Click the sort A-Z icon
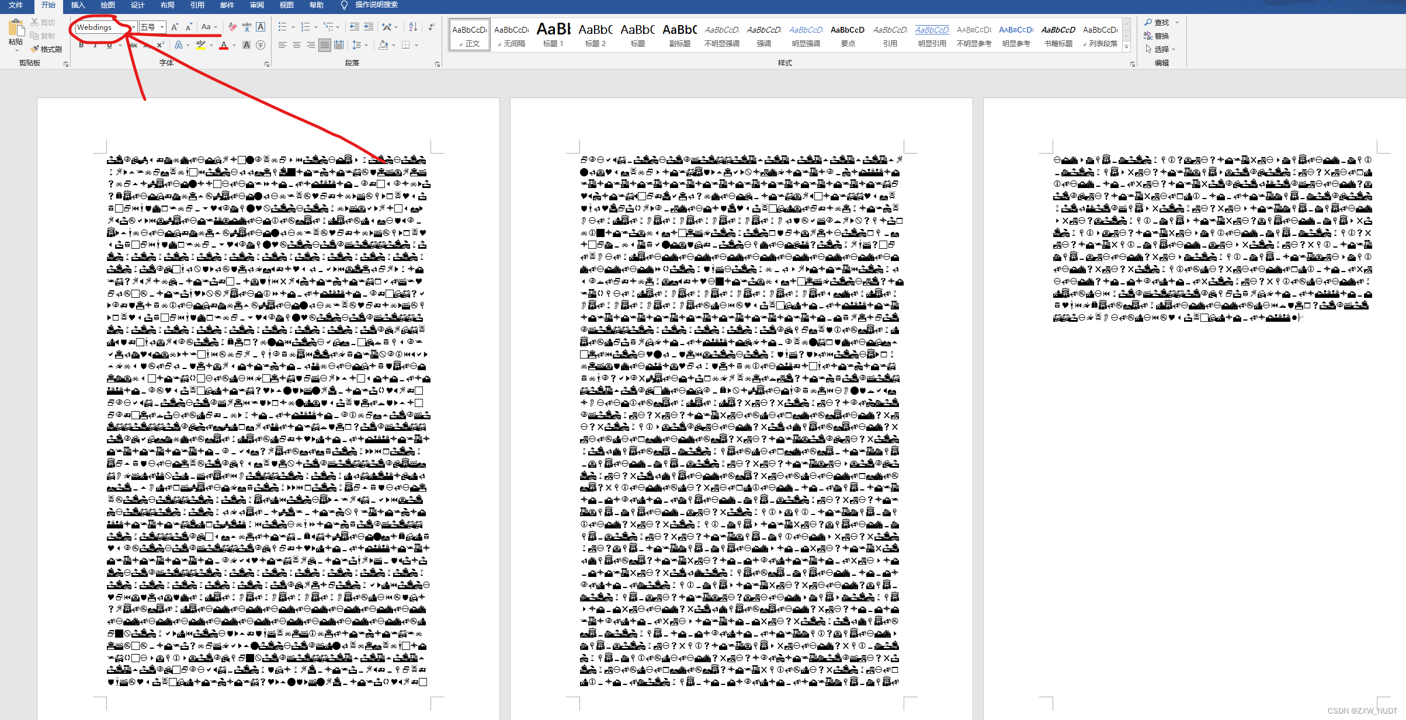 [413, 27]
